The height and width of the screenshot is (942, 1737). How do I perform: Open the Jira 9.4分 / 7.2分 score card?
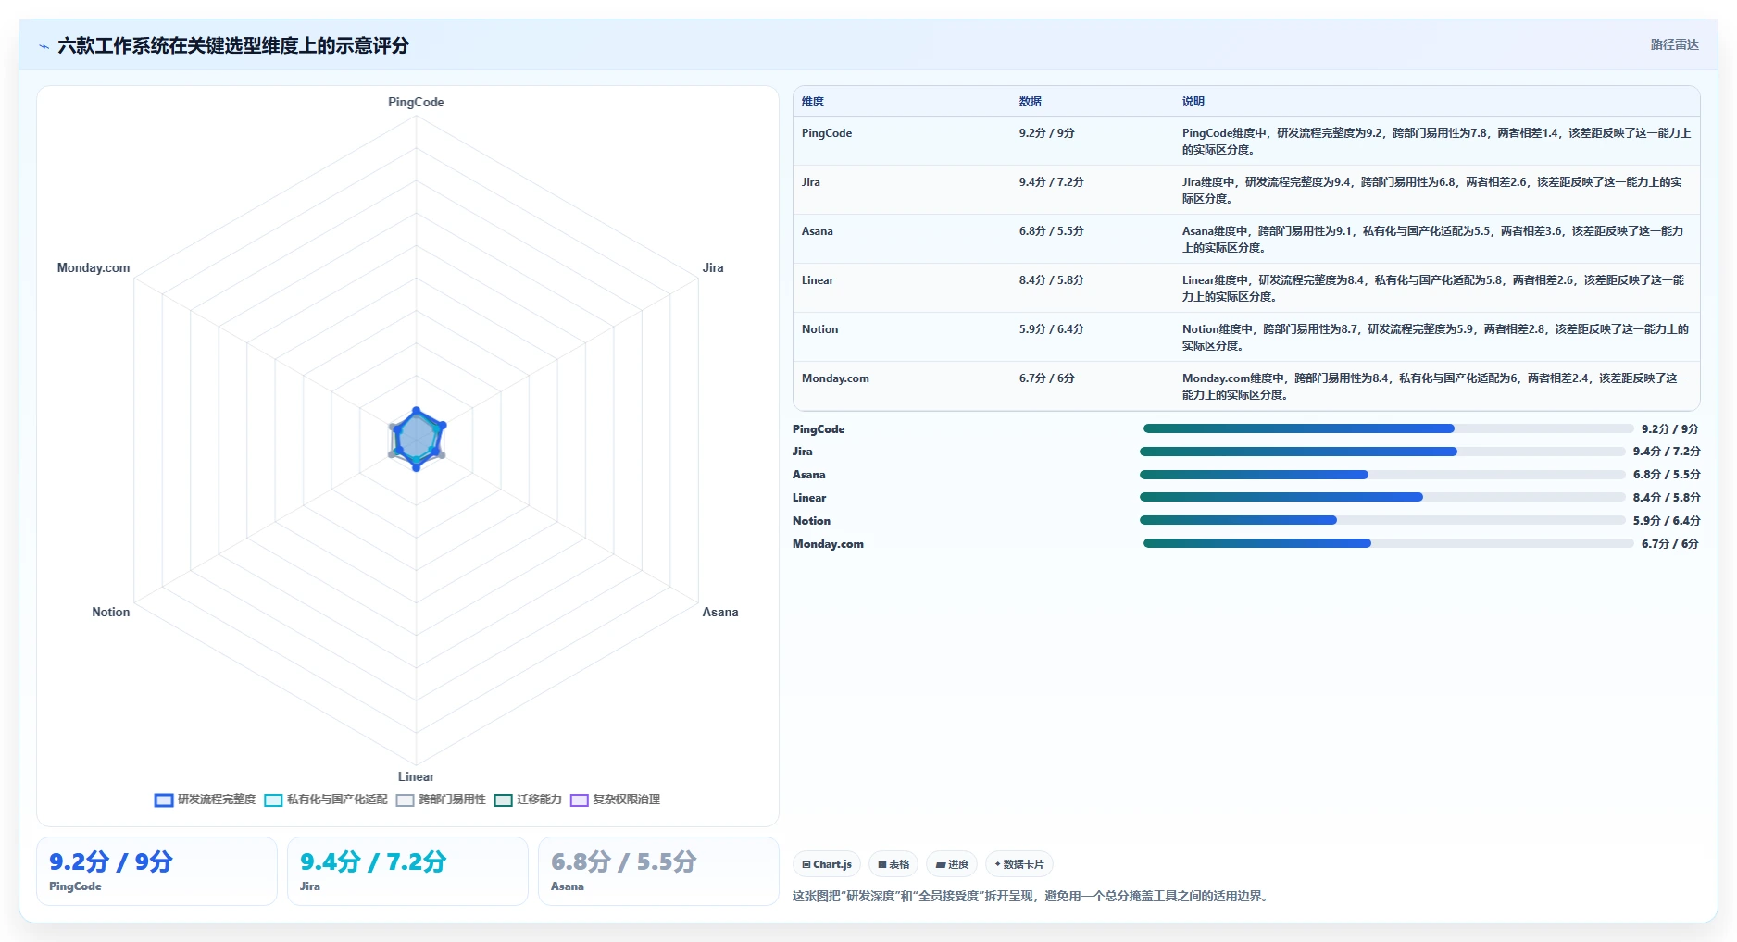click(407, 871)
